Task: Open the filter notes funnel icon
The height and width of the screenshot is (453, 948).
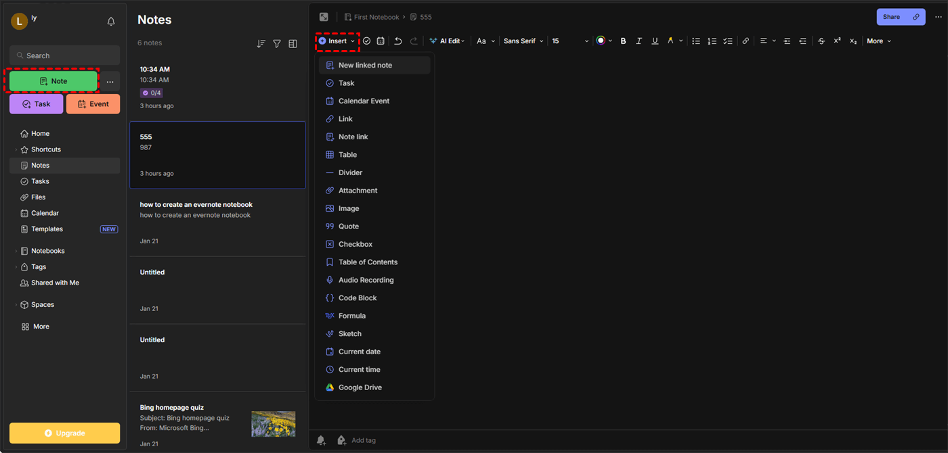Action: (277, 44)
